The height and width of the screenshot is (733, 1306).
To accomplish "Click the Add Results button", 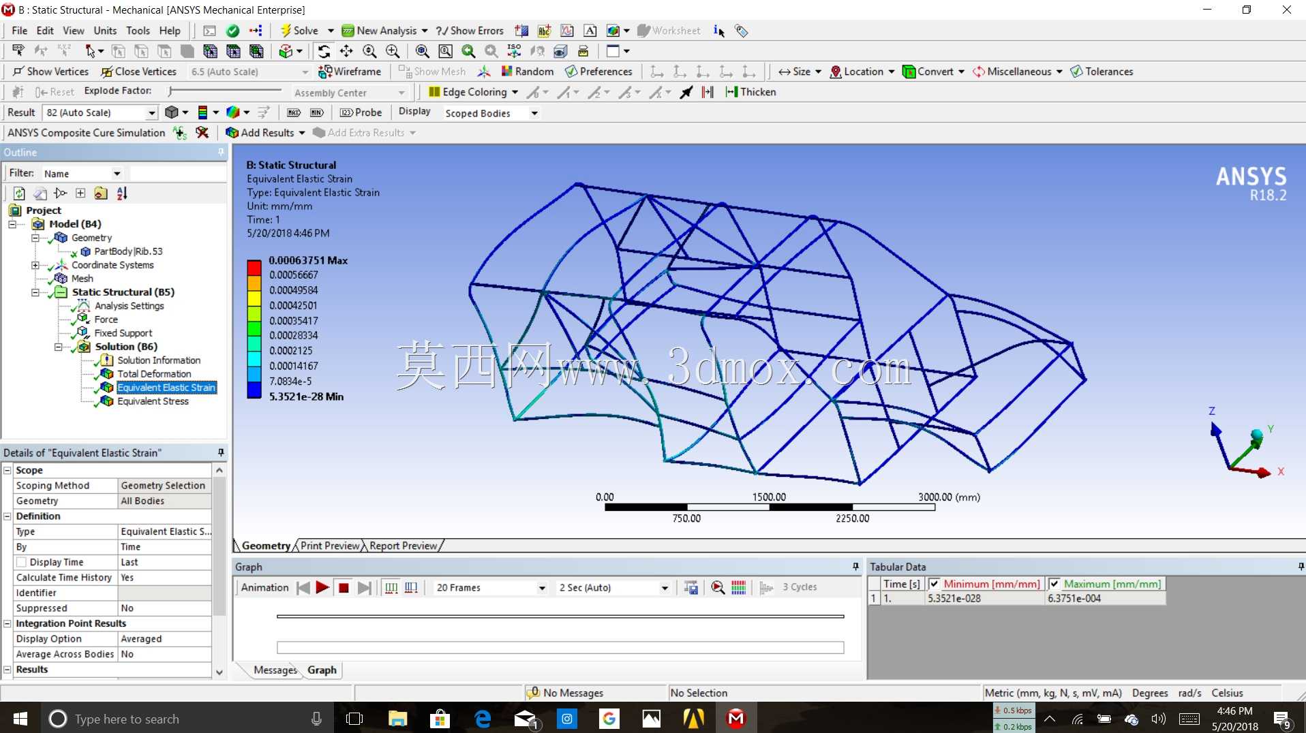I will 260,133.
